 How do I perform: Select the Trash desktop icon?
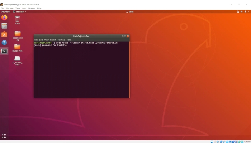(x=17, y=20)
